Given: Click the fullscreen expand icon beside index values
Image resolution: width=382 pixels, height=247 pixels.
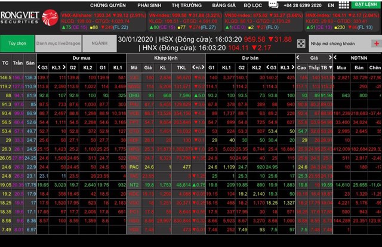Looking at the screenshot, I should point(301,44).
